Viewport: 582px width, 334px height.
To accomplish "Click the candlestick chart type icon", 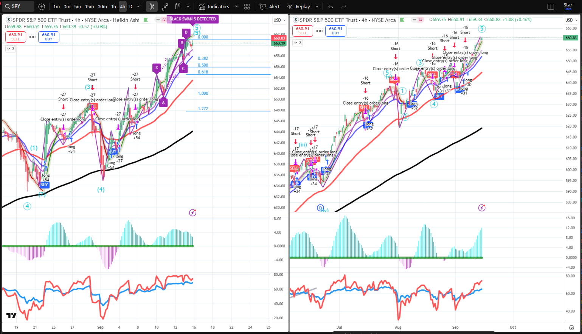I will [x=152, y=6].
